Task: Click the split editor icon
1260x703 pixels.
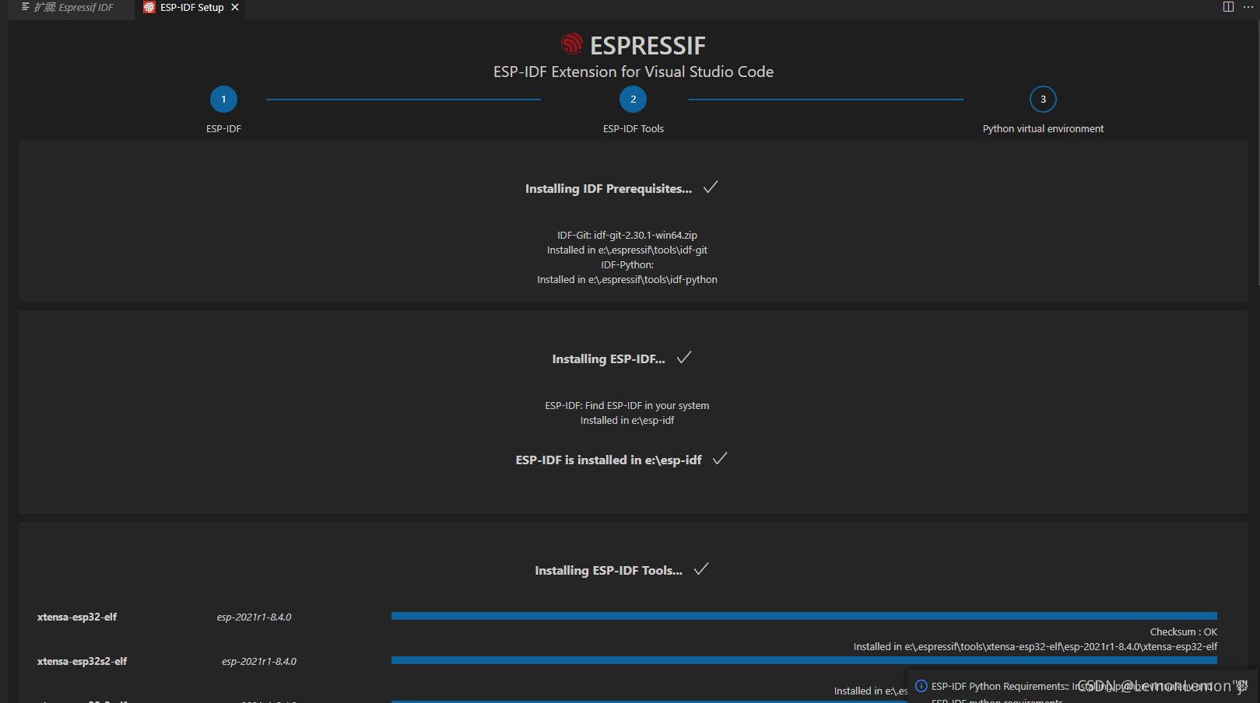Action: (x=1228, y=7)
